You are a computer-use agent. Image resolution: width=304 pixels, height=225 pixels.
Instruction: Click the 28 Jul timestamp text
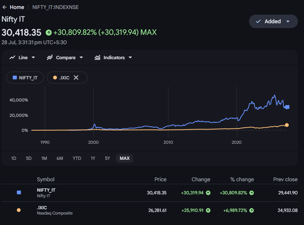tap(34, 42)
